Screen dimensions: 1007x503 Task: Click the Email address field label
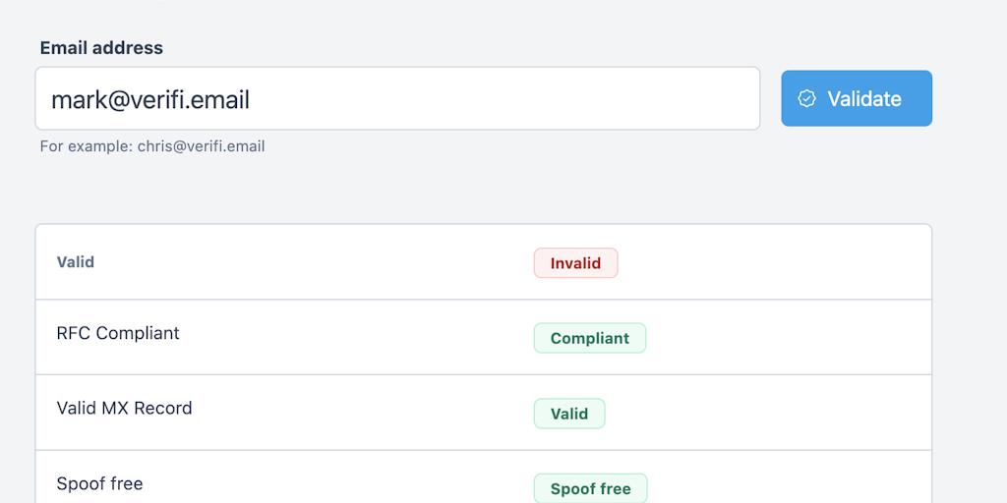[x=101, y=48]
